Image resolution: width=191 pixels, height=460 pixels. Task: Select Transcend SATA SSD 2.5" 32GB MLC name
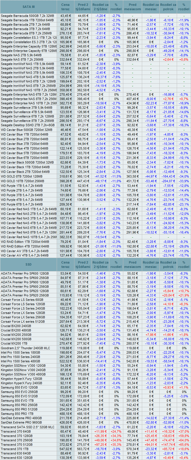pyautogui.click(x=27, y=427)
